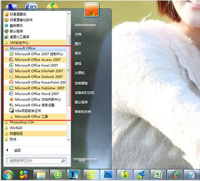Click the yellow striped taskbar icon
The width and height of the screenshot is (200, 181).
coord(91,174)
